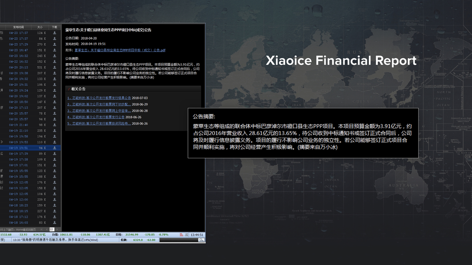This screenshot has height=265, width=472.
Task: Download the 04-23 17:37 84 K file
Action: (55, 39)
